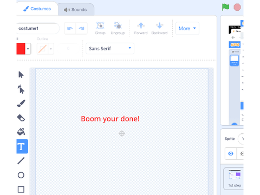The image size is (260, 195).
Task: Stop the project with red stop button
Action: [x=237, y=7]
